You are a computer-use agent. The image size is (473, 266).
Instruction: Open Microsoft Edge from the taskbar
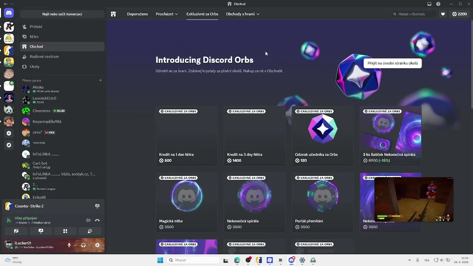237,260
